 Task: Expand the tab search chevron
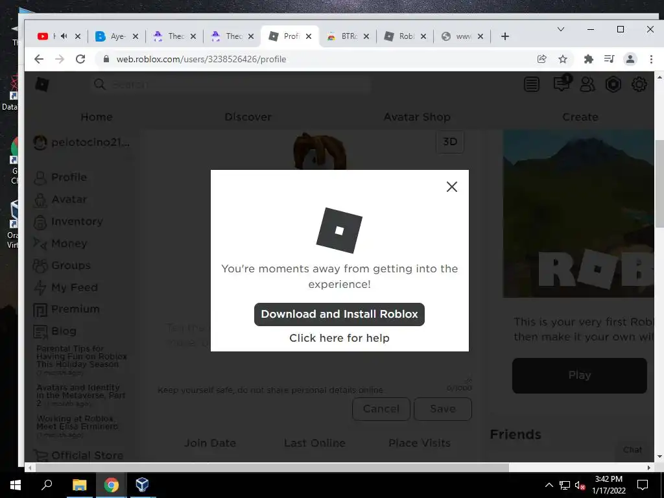pos(561,29)
